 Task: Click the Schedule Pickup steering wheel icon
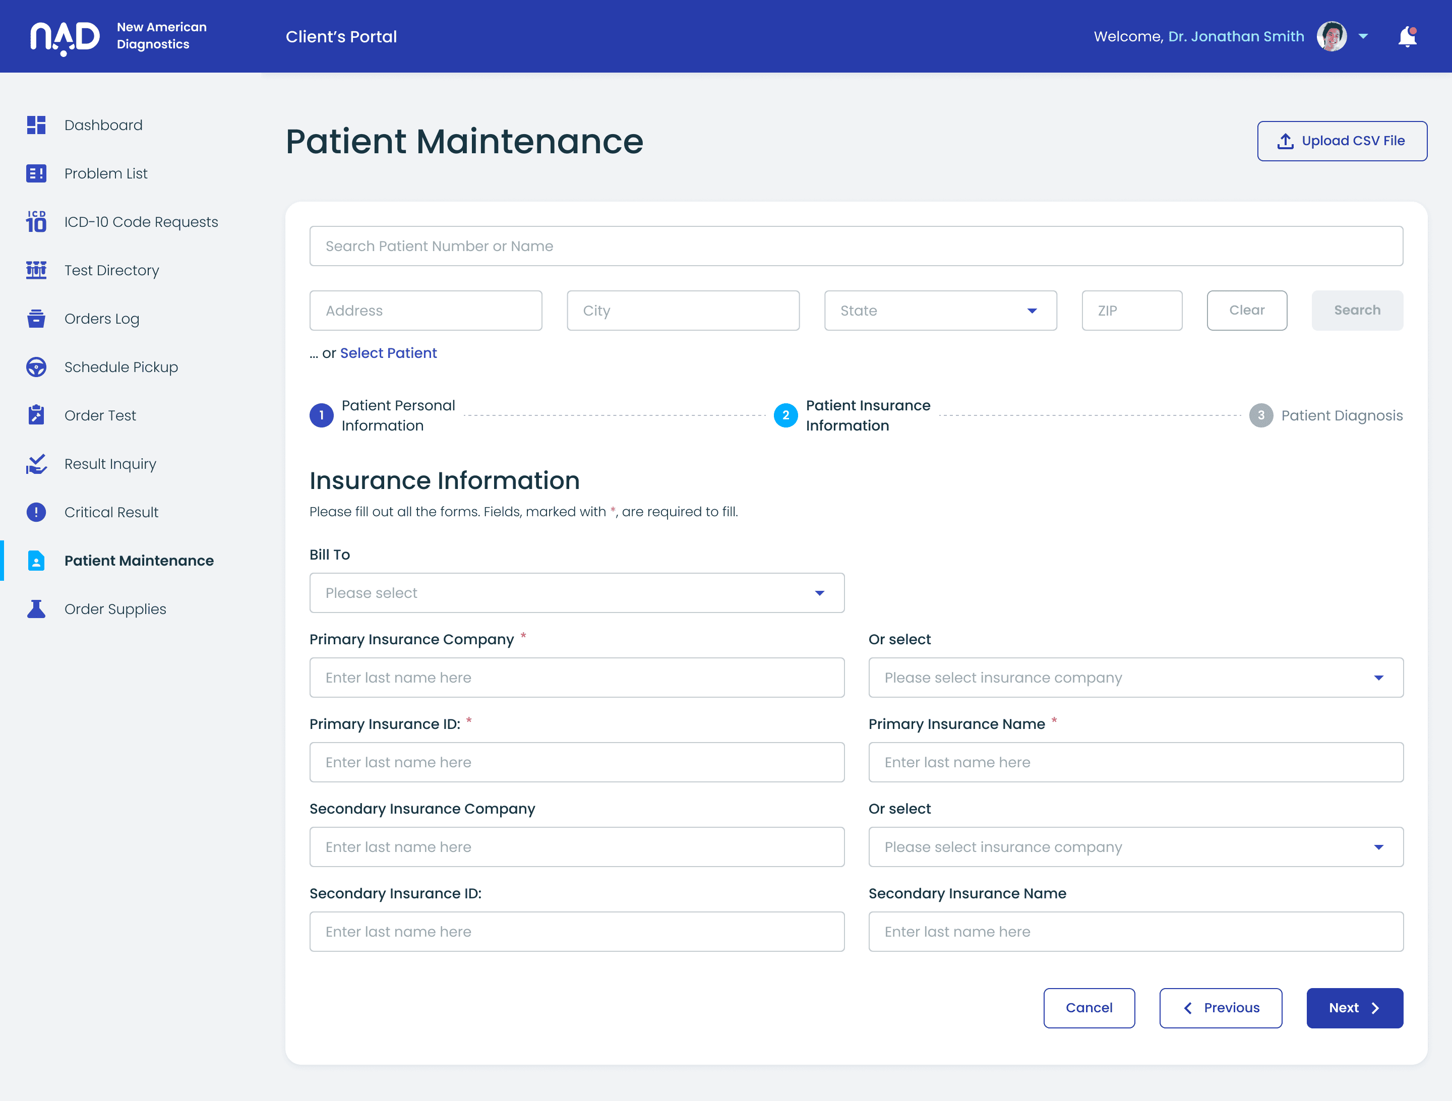tap(36, 367)
